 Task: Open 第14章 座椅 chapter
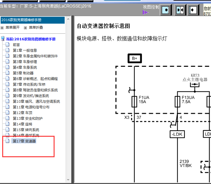tap(22, 124)
